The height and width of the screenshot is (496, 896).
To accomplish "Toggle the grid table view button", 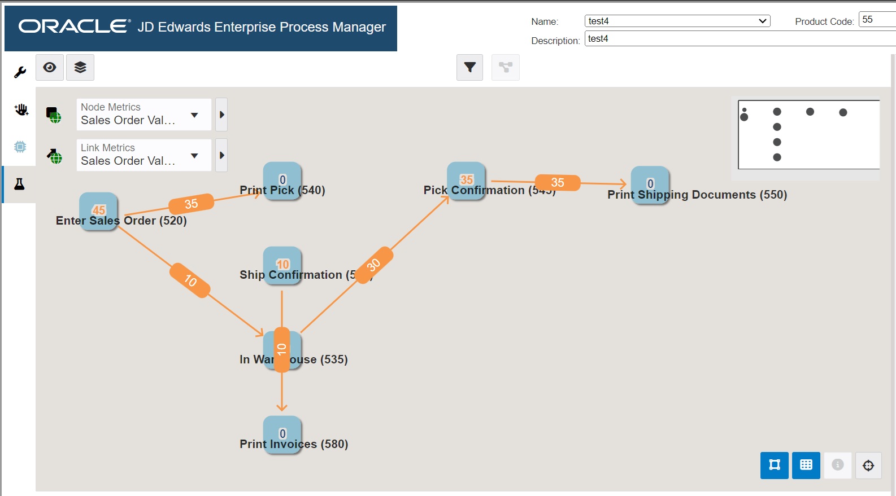I will click(806, 465).
